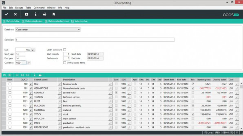The image size is (243, 136).
Task: Open the Table menu
Action: (28, 8)
